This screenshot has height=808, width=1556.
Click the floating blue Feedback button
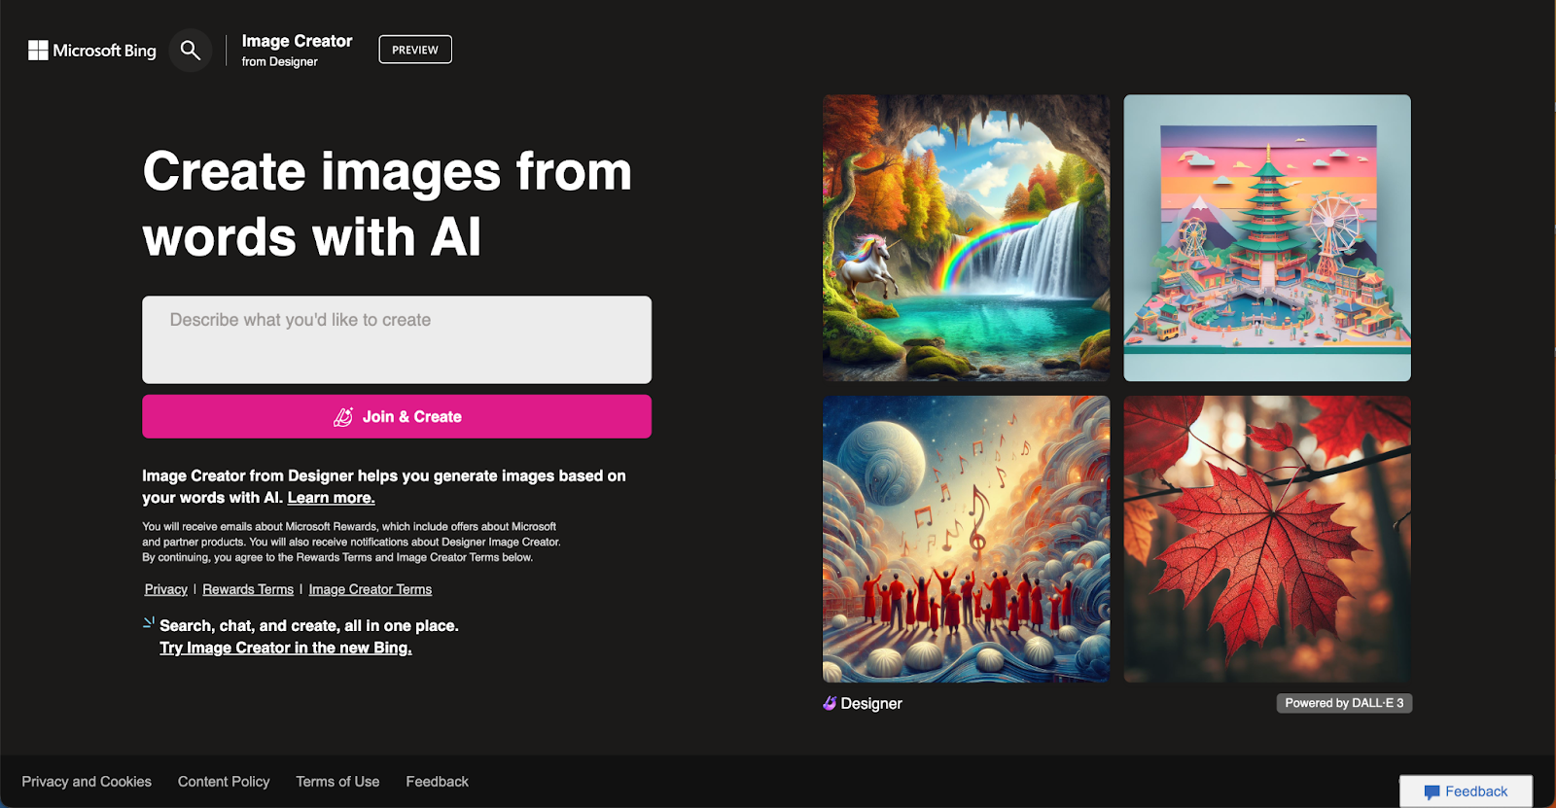(1467, 791)
